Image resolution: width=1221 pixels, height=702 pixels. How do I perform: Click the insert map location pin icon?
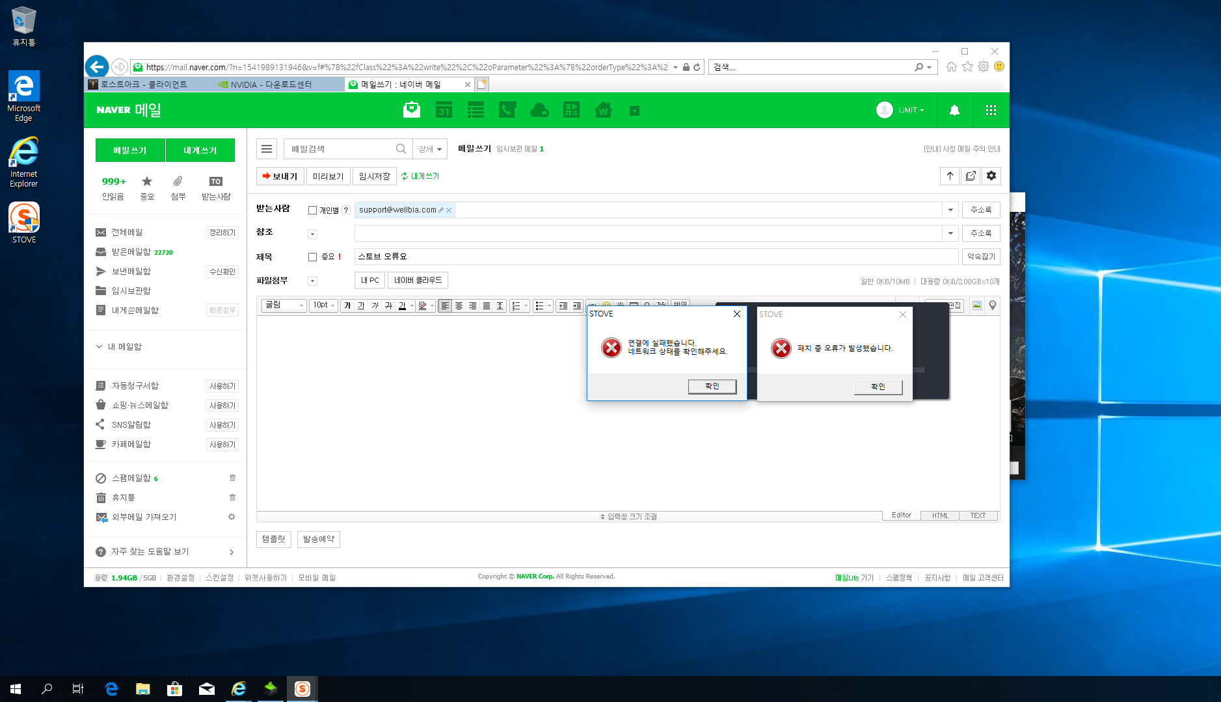(993, 305)
